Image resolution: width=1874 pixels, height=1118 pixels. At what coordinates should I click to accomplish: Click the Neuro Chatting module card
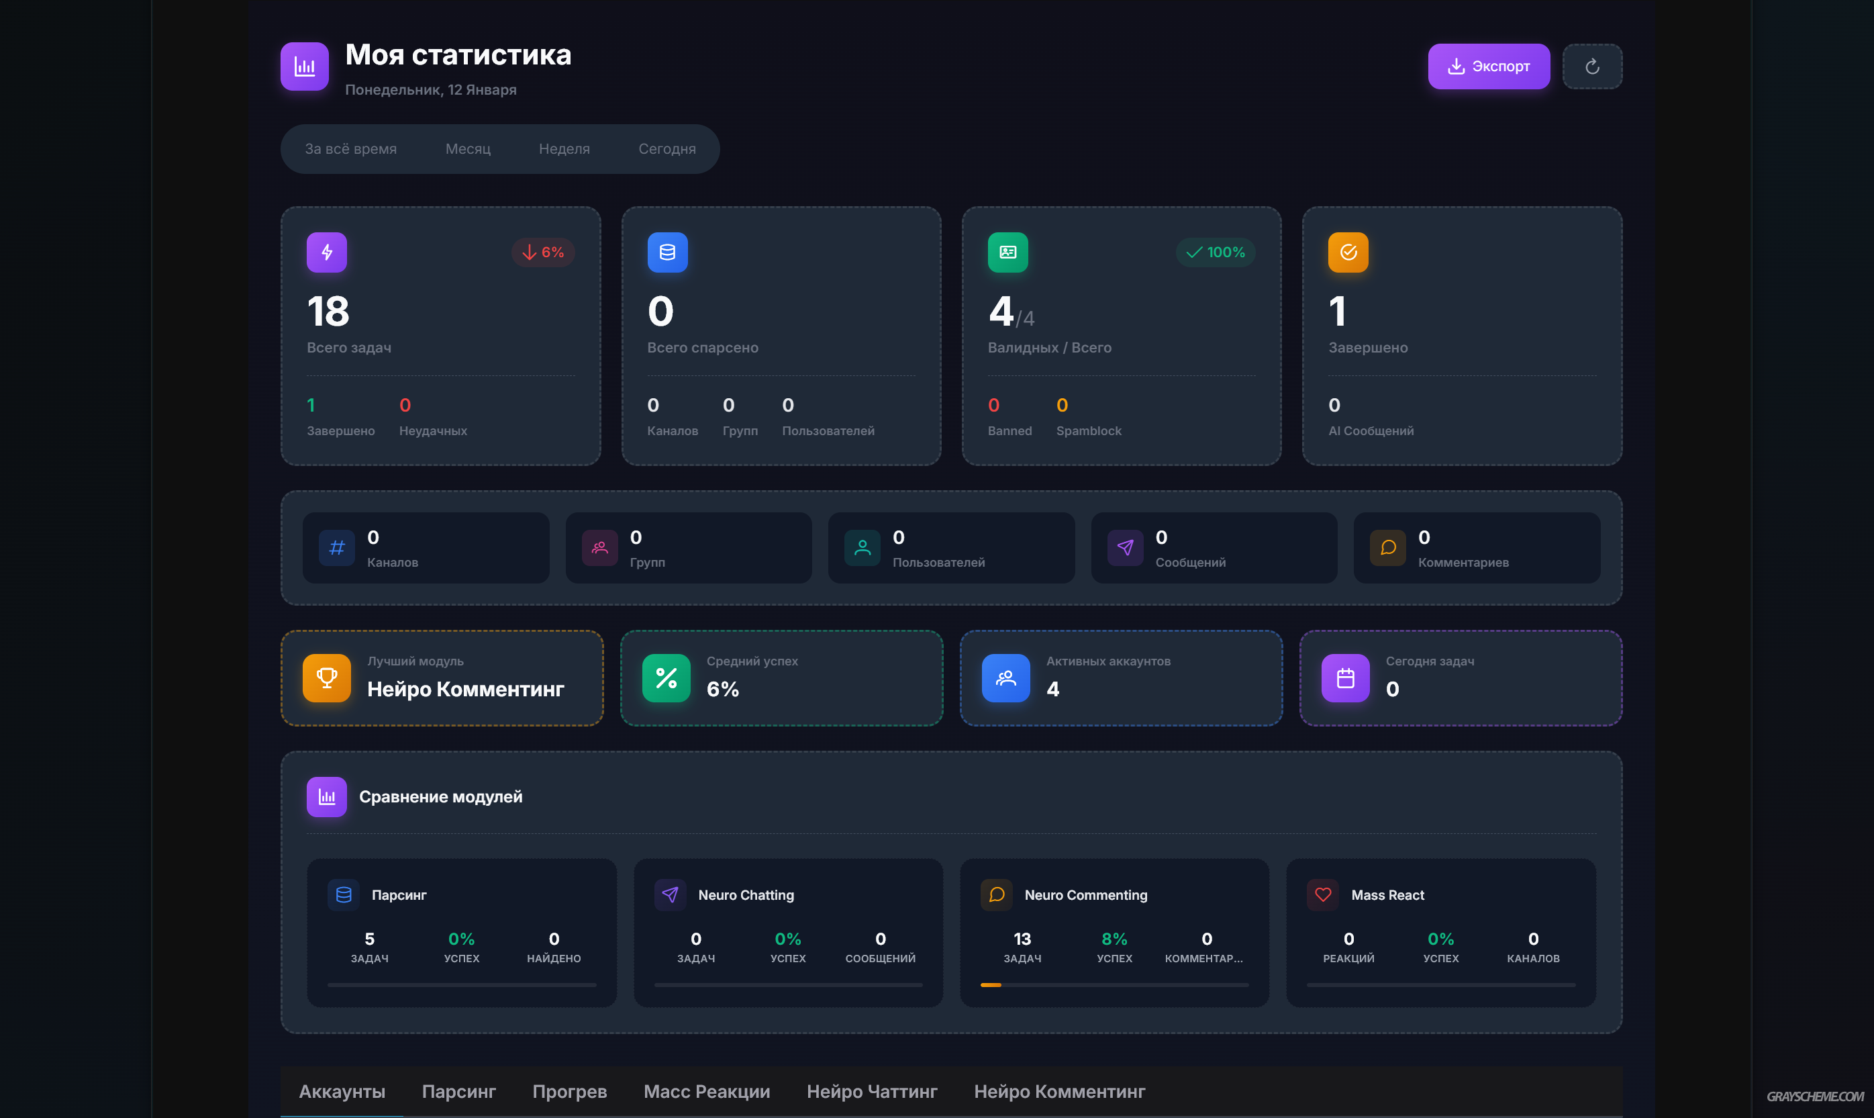[x=787, y=932]
